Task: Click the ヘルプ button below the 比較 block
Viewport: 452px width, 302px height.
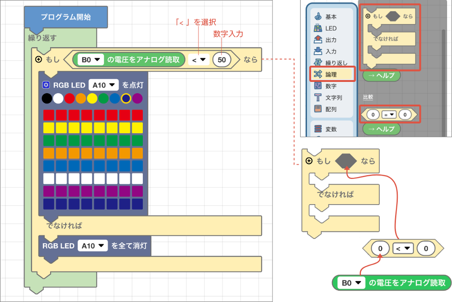Action: click(381, 129)
